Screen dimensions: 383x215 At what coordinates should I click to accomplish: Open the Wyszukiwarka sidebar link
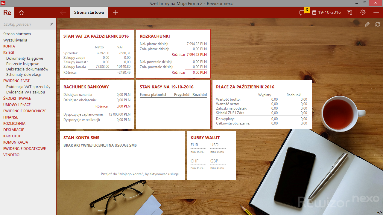click(15, 40)
